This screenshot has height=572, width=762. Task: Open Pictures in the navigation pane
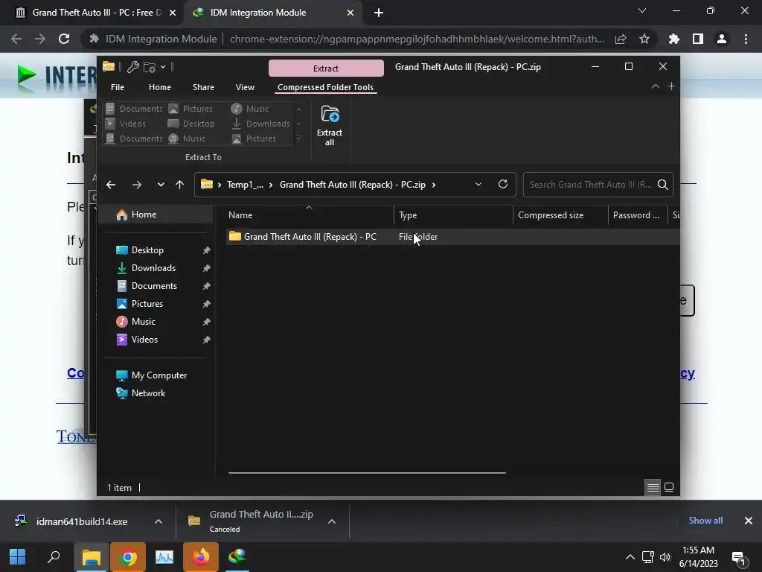pos(147,304)
